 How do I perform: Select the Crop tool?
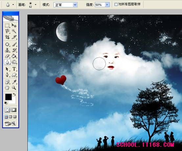pos(7,37)
